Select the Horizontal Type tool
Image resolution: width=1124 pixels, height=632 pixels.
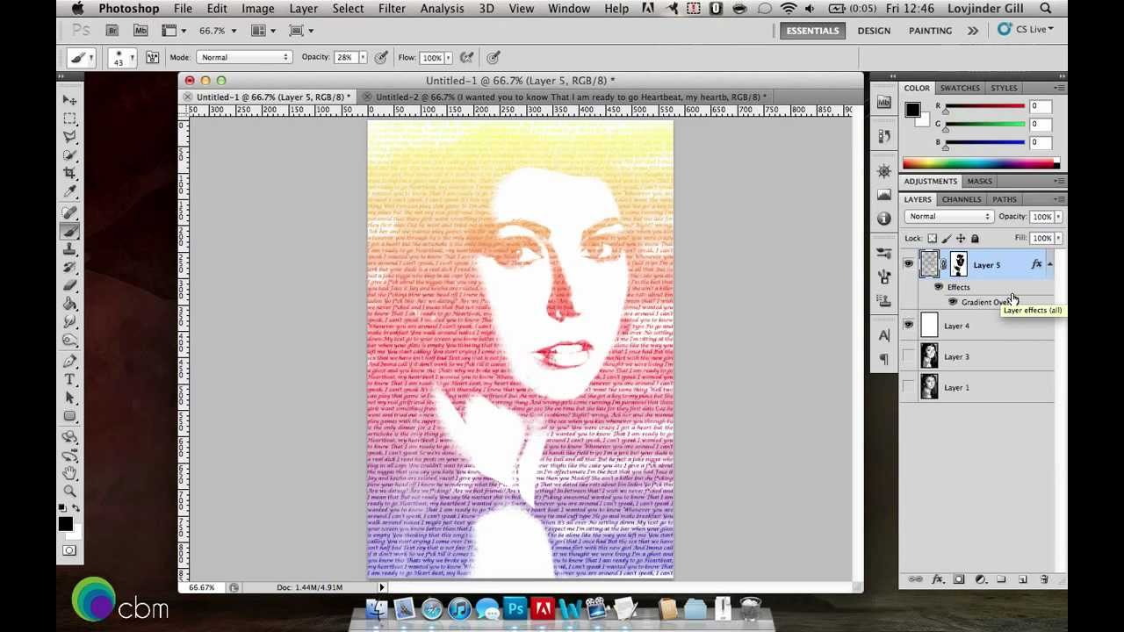point(69,379)
